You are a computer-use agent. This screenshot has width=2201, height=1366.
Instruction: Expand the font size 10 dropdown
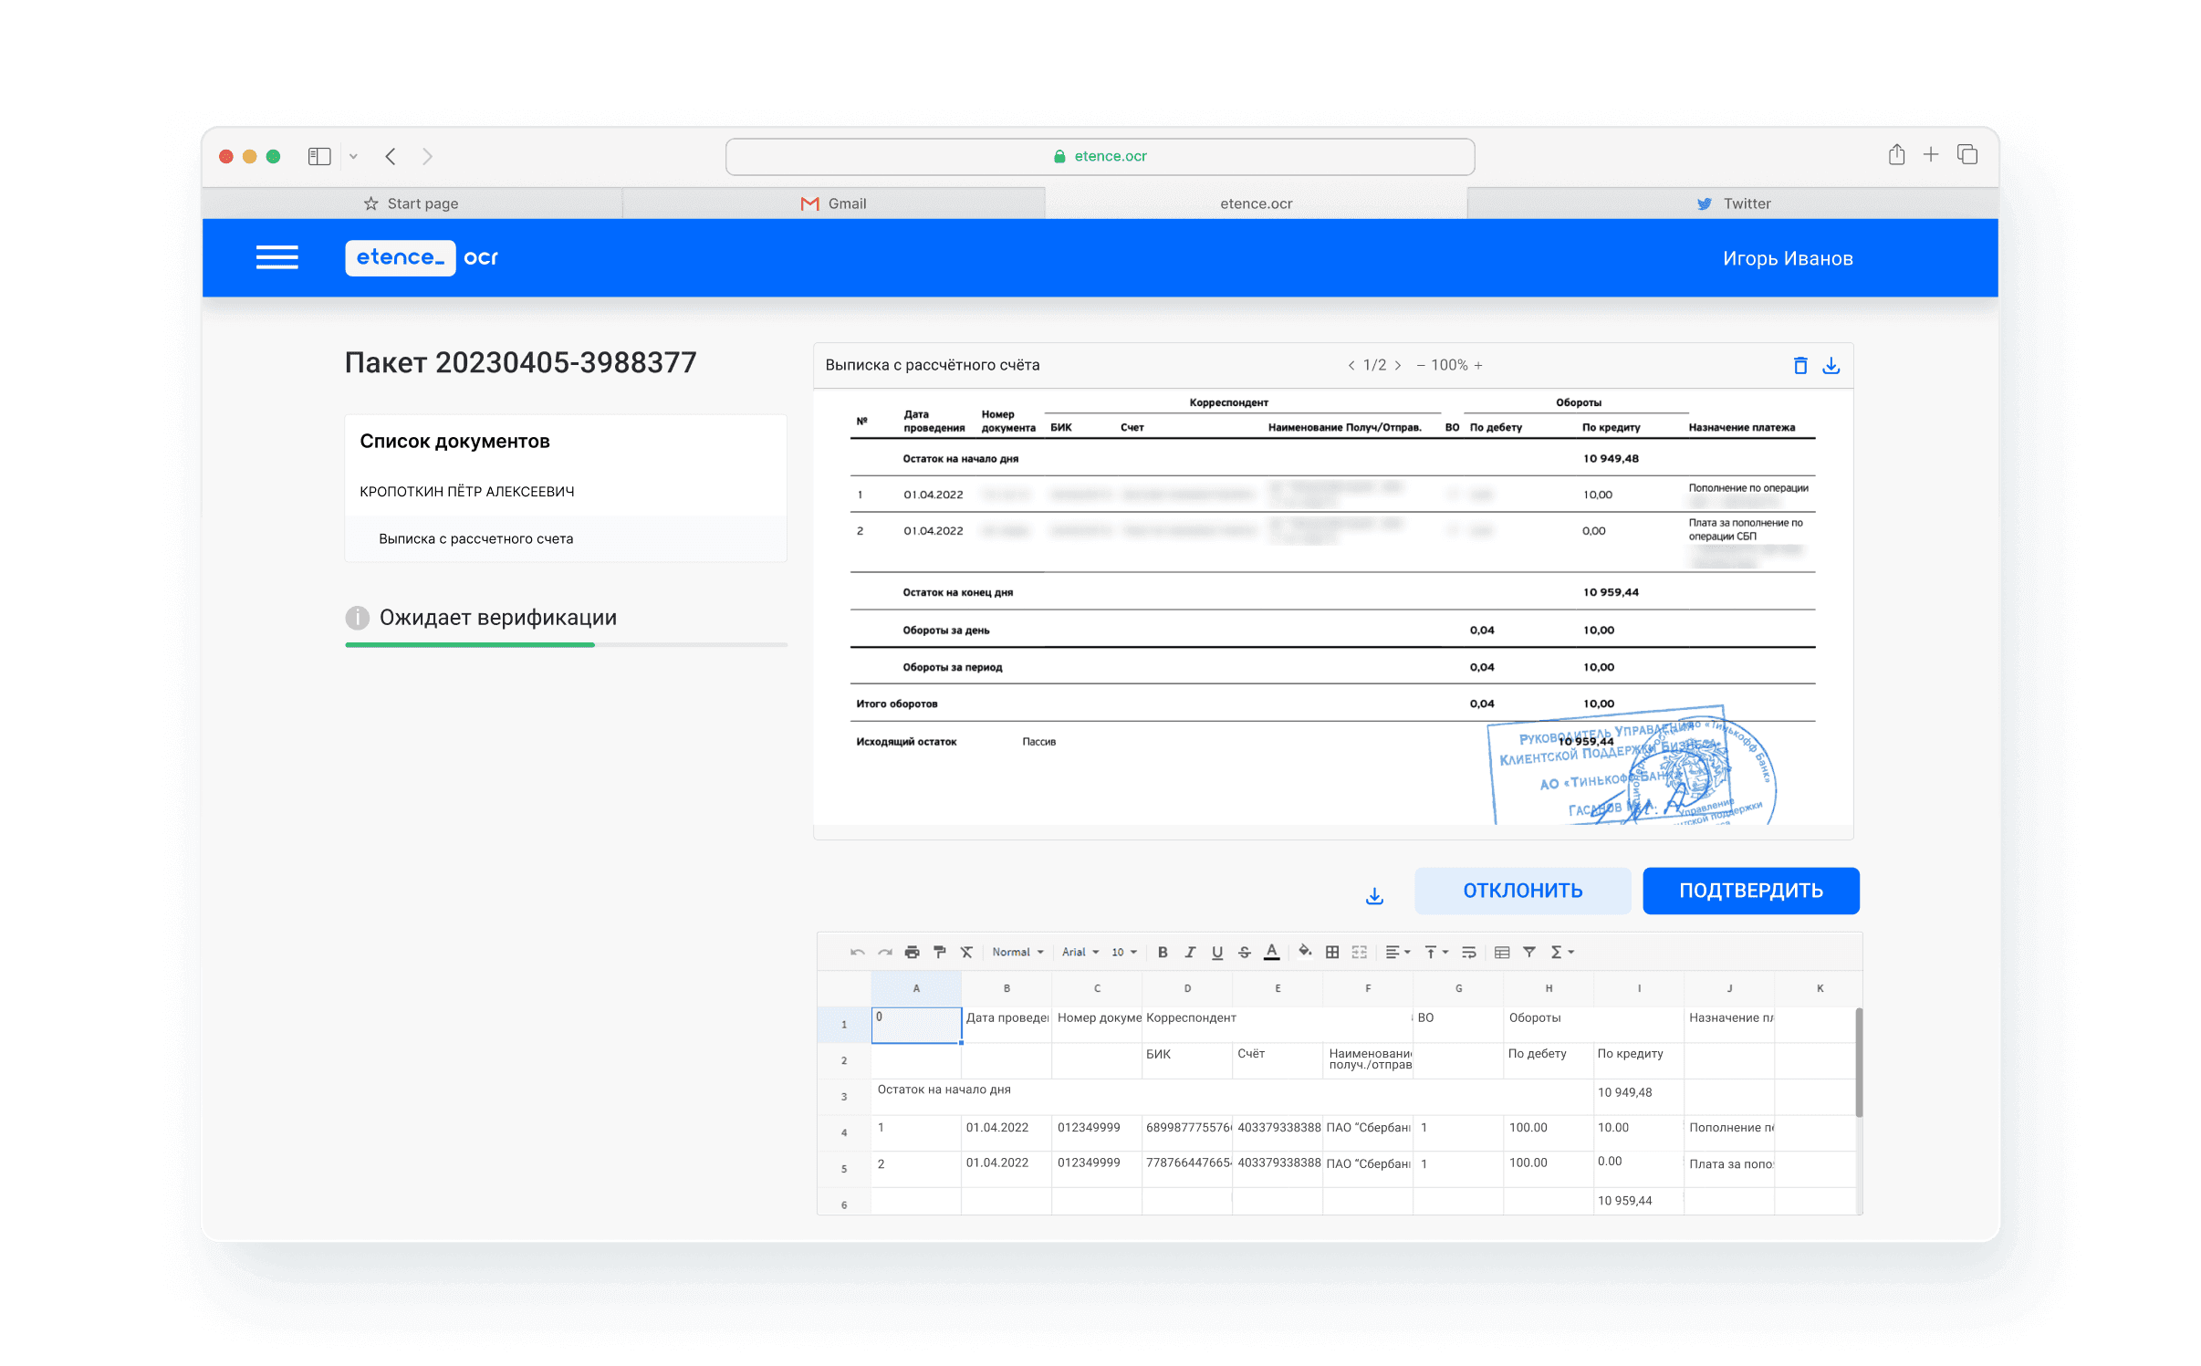[1123, 952]
